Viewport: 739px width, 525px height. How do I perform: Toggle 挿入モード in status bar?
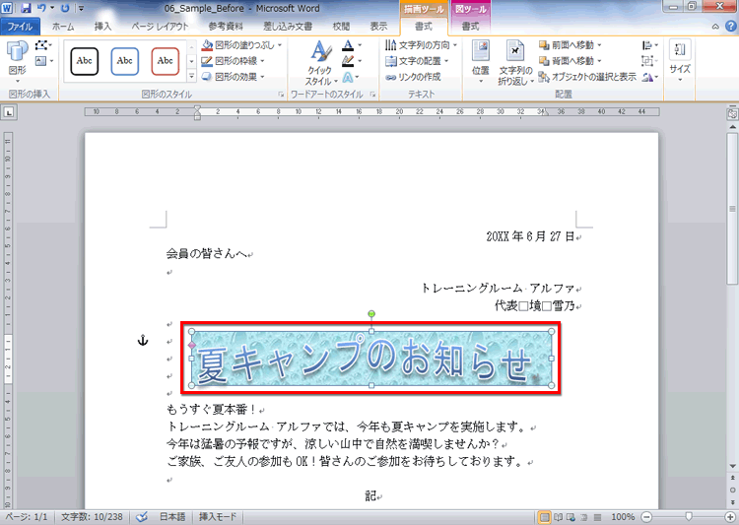[x=218, y=517]
